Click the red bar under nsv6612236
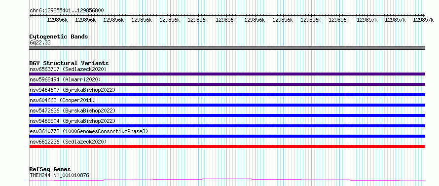 tap(227, 147)
